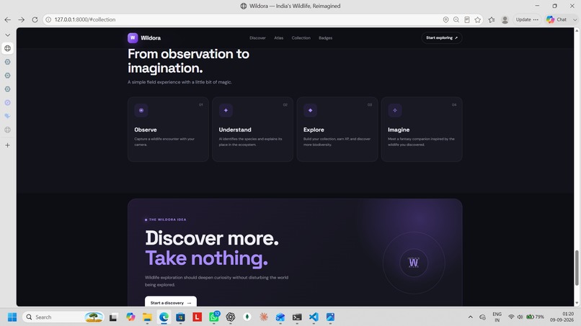The image size is (581, 326).
Task: Select the second vertical tab
Action: 8,62
